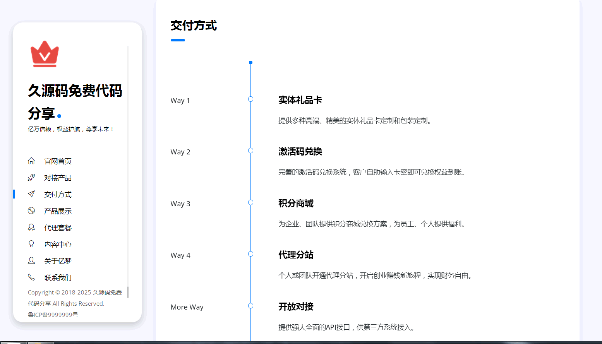The width and height of the screenshot is (602, 344).
Task: Click the rocket icon beside 对接产品
Action: [x=31, y=178]
